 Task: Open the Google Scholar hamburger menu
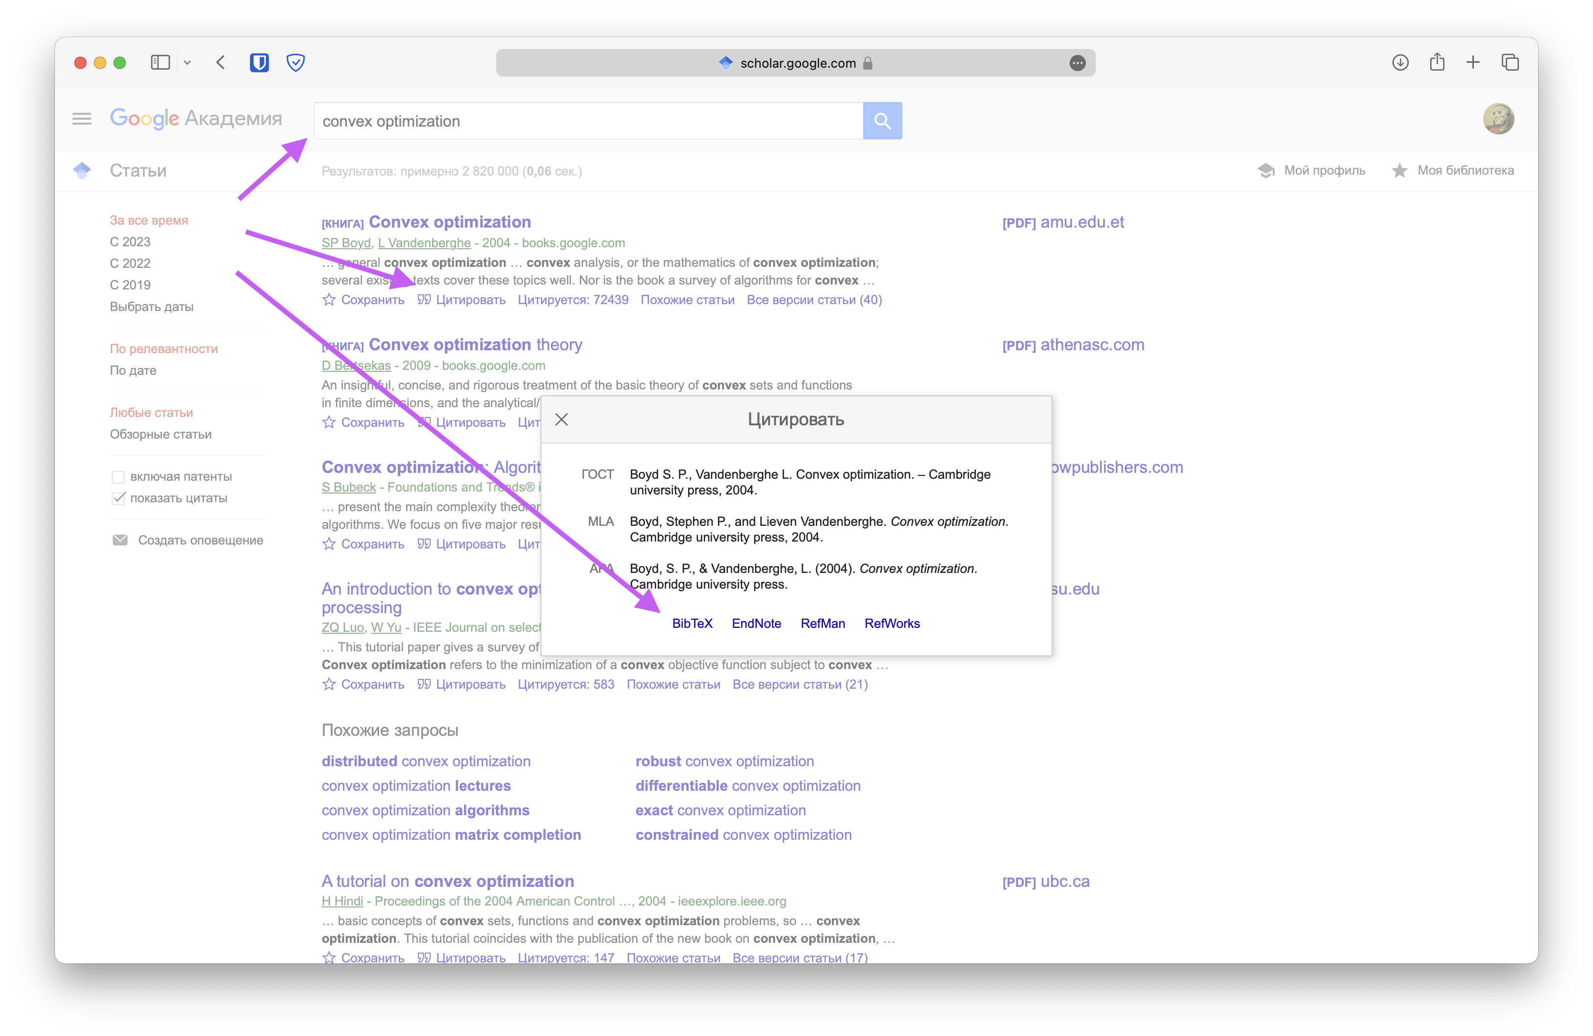pos(81,119)
